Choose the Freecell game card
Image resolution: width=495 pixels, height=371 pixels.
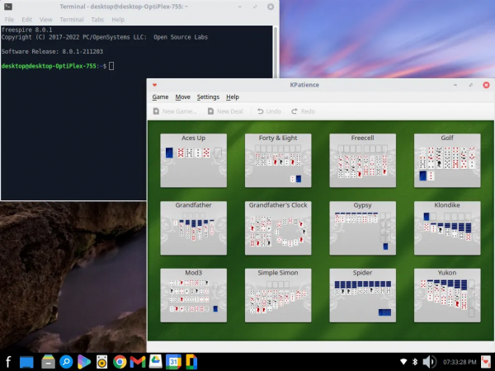pyautogui.click(x=362, y=160)
